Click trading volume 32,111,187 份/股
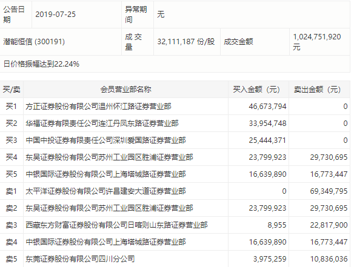354x267 pixels. 186,42
